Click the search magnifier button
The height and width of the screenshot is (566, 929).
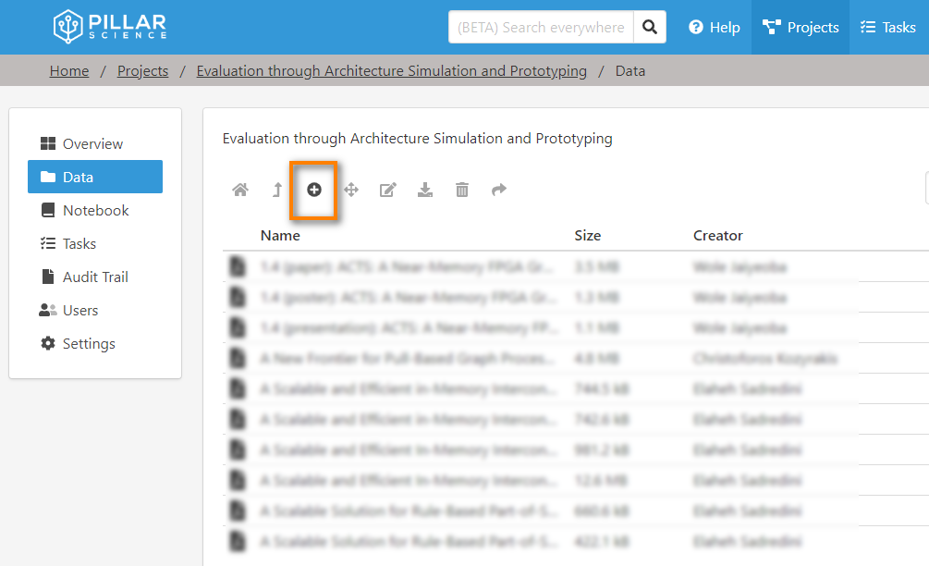coord(650,27)
